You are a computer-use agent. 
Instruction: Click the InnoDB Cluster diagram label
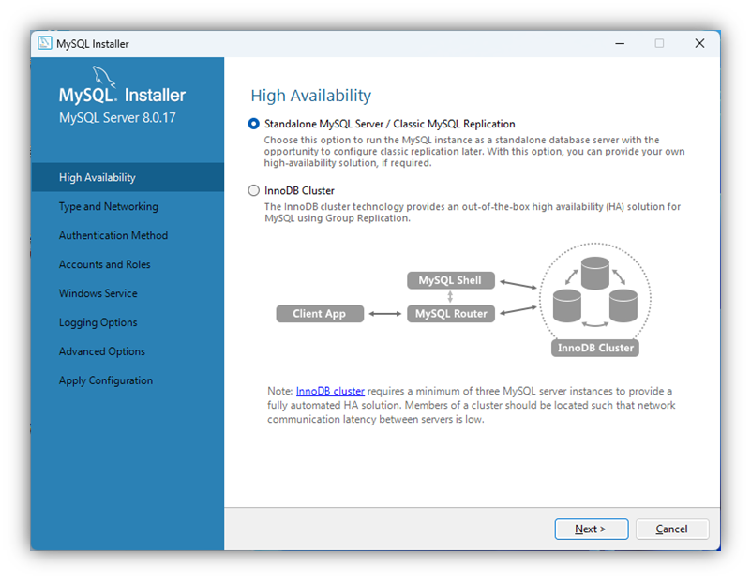click(595, 348)
